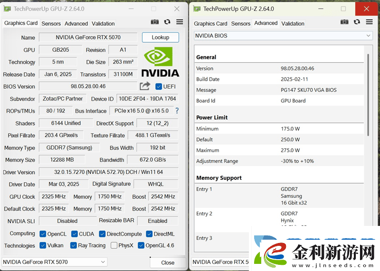Screen dimensions: 380x271
Task: Switch to Validation tab in left window
Action: tap(103, 23)
